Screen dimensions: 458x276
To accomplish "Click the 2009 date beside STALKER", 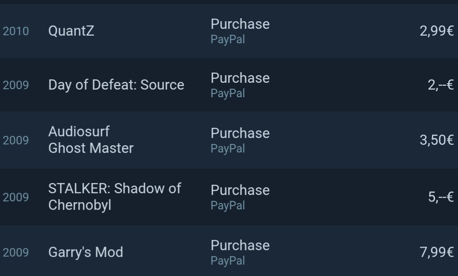I will pos(16,197).
